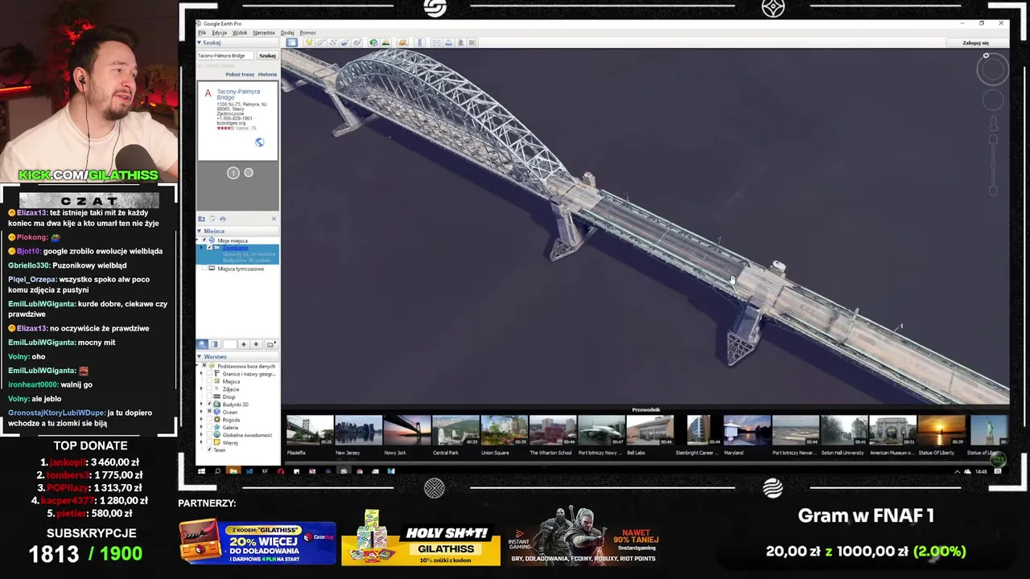The image size is (1030, 579).
Task: Click the Email toolbar icon
Action: (436, 42)
